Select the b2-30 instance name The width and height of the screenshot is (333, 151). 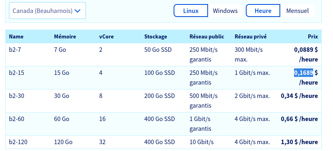coord(17,96)
